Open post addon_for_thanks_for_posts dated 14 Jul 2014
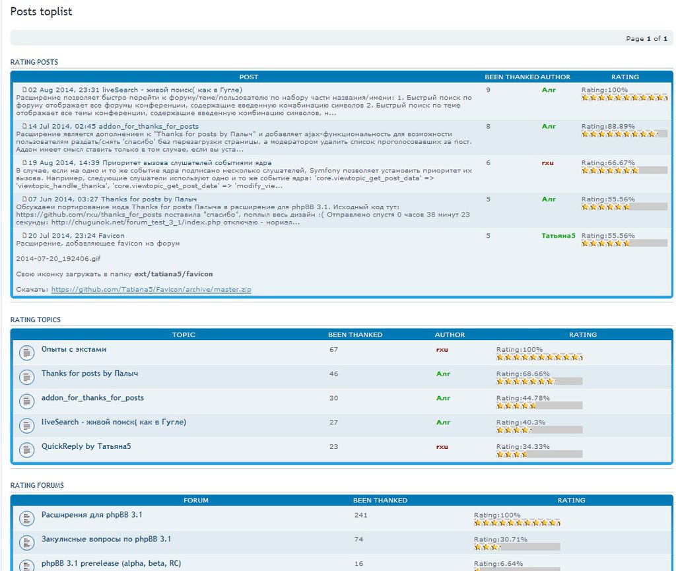This screenshot has height=571, width=676. tap(149, 126)
